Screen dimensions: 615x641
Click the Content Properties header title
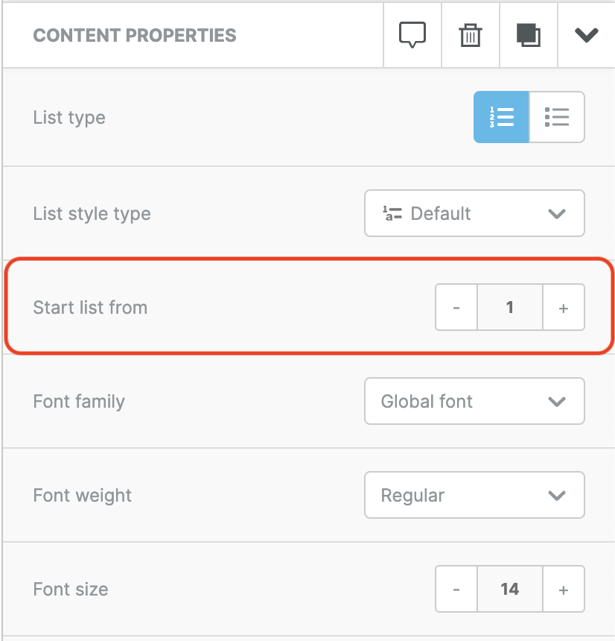click(135, 36)
